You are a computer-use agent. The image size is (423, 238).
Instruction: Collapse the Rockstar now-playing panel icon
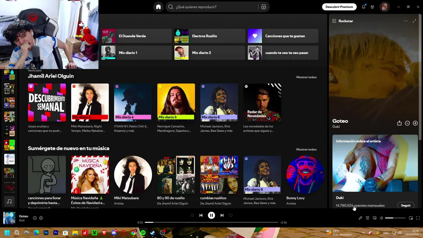tap(334, 21)
